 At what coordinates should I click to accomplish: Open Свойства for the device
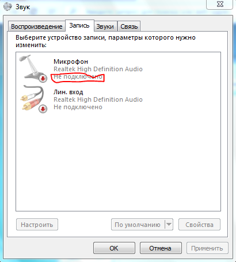point(199,224)
